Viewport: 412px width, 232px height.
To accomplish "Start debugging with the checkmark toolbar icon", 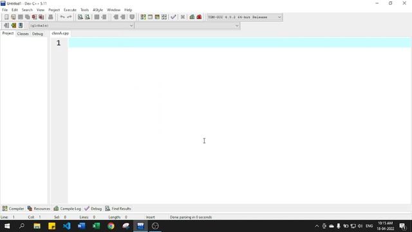I will tap(173, 17).
